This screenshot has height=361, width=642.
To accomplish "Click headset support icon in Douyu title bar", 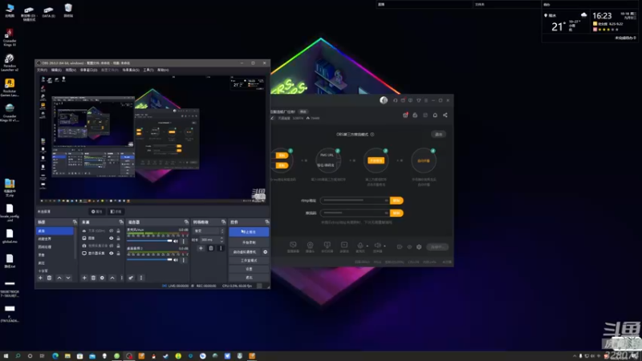I will (x=395, y=100).
